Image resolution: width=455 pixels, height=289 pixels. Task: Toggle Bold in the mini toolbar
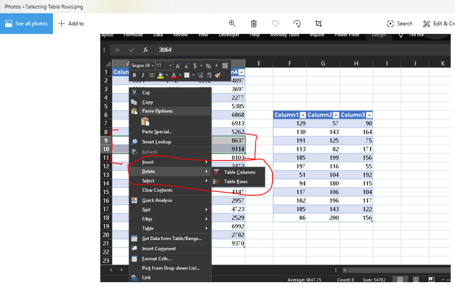pyautogui.click(x=134, y=75)
